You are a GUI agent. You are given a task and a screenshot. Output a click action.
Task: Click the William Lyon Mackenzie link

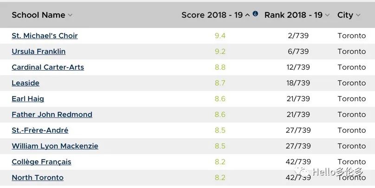(x=55, y=146)
